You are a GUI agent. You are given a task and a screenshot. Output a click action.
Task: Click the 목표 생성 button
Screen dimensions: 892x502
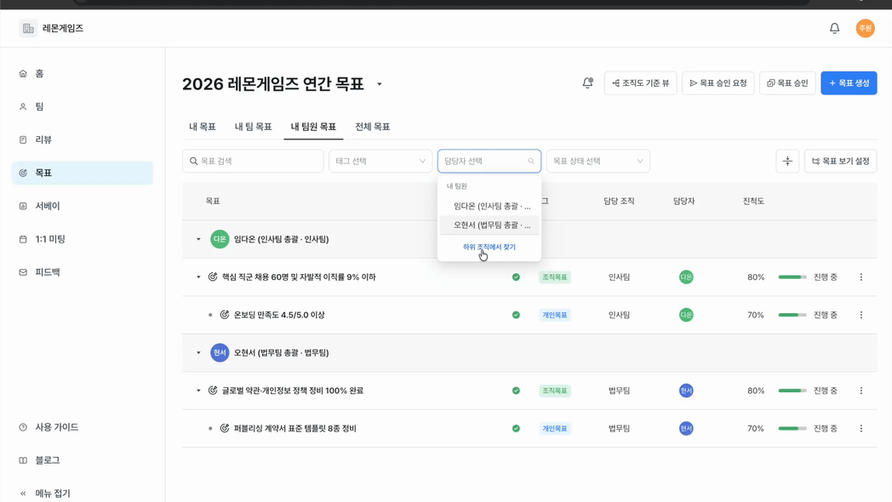[849, 83]
